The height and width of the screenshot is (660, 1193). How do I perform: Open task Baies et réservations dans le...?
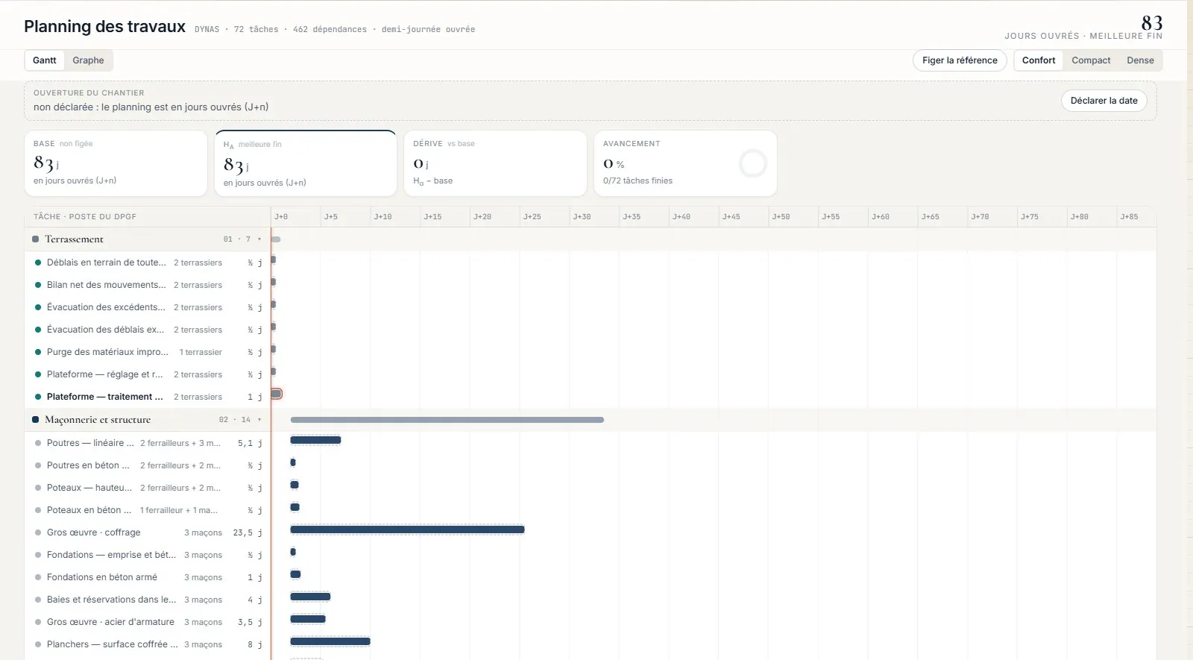112,600
